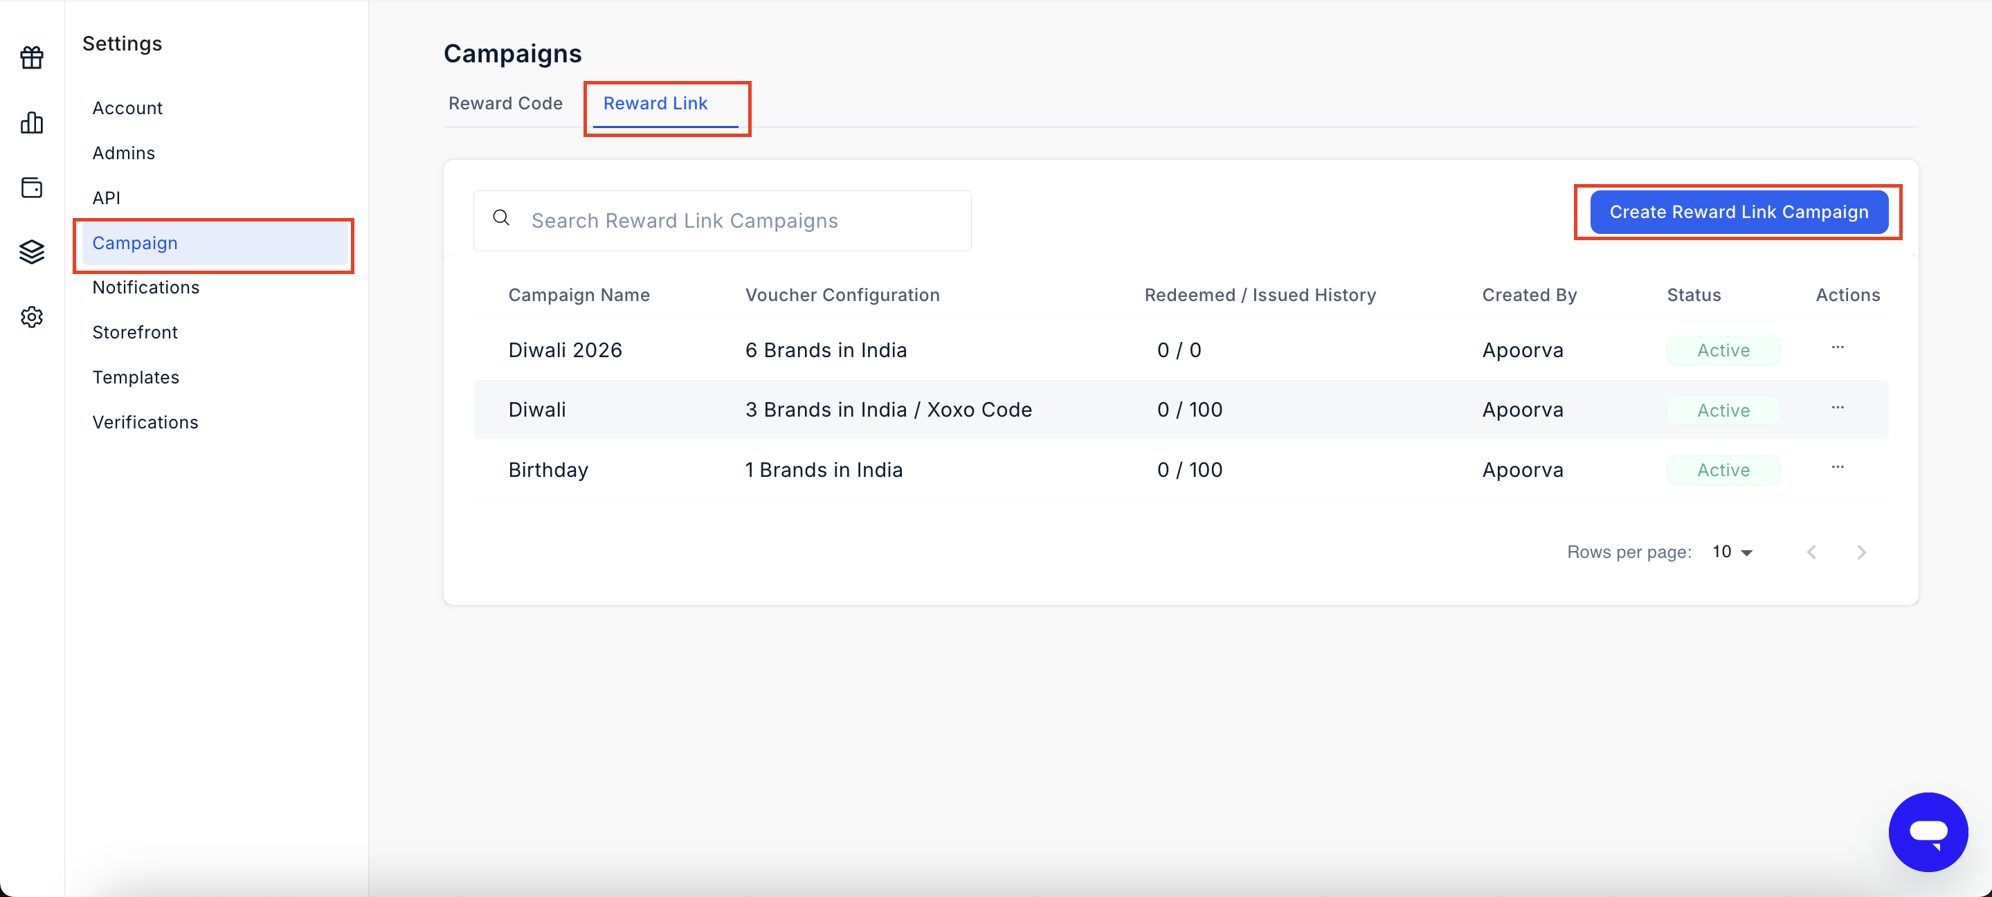Open actions menu for Diwali 2026 row
The height and width of the screenshot is (897, 1992).
tap(1838, 348)
